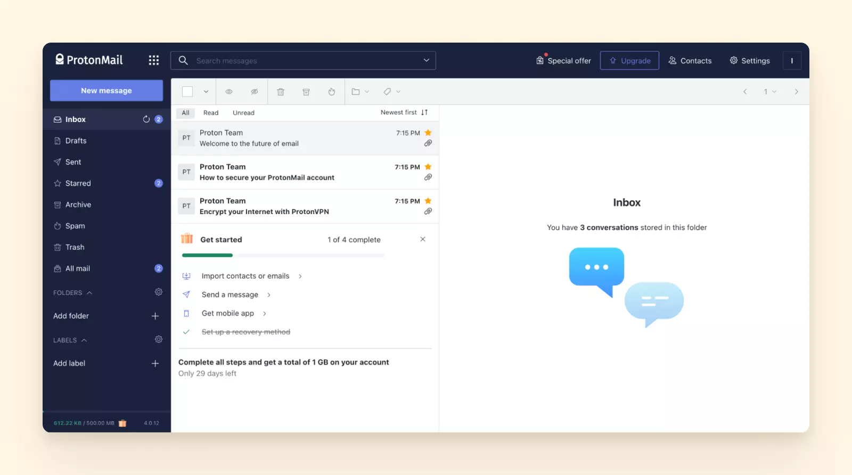Click the ProtonMail logo
The image size is (852, 475).
coord(89,60)
